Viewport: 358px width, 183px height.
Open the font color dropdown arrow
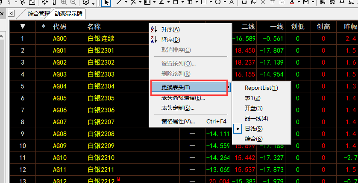(x=299, y=2)
